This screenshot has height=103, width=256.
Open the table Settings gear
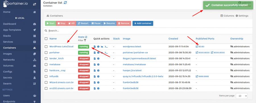click(242, 16)
